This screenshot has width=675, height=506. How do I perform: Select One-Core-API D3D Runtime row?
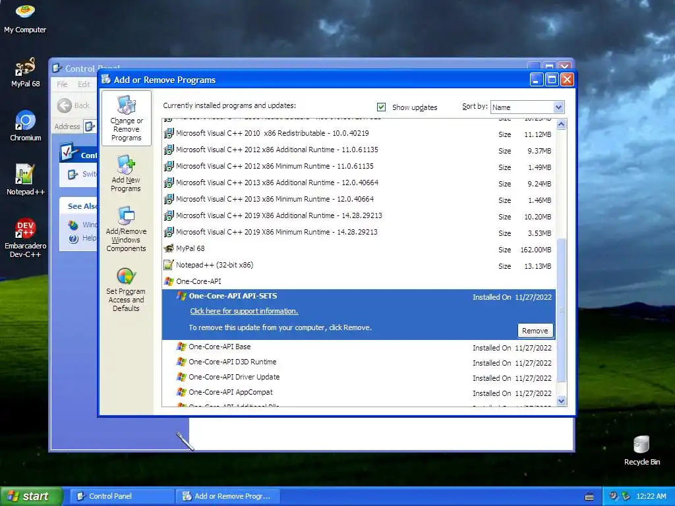(x=359, y=362)
